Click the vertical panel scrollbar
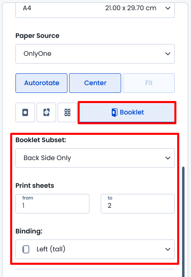Screen dimensions: 191x277 click(183, 222)
